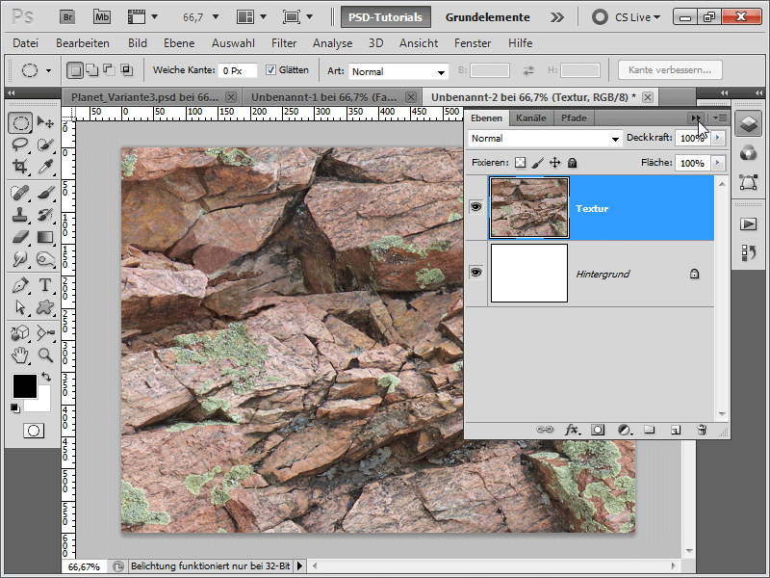Launch Adobe Bridge from top bar
The image size is (770, 578).
(67, 17)
